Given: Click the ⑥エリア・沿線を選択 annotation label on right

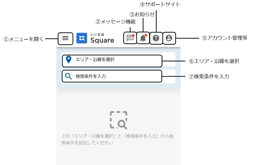Looking at the screenshot, I should 214,61.
